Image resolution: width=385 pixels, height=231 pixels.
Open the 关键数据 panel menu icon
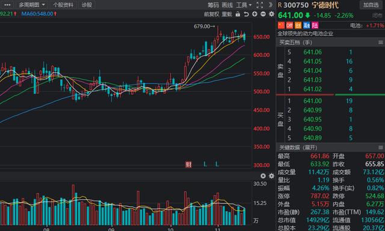click(x=381, y=148)
